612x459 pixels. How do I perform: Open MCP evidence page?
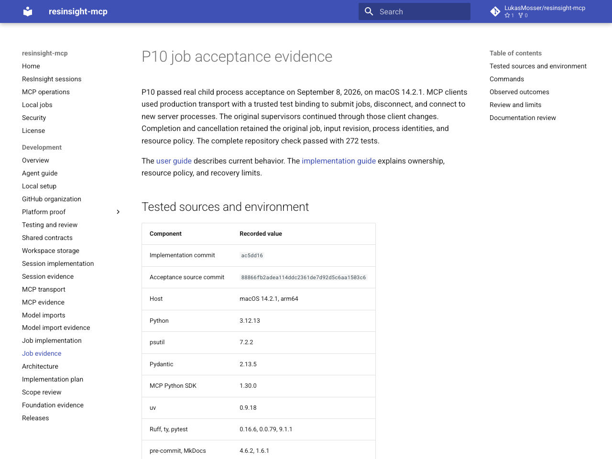click(x=43, y=302)
